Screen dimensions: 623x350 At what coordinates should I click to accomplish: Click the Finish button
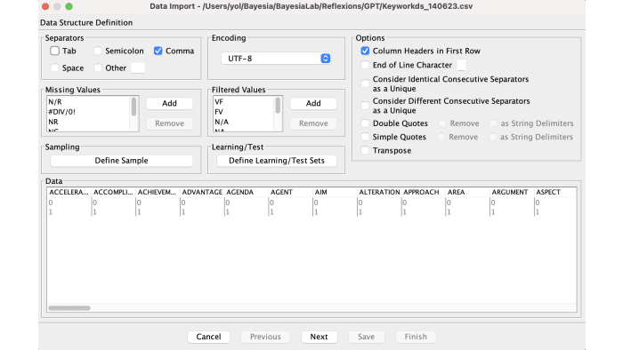coord(416,337)
